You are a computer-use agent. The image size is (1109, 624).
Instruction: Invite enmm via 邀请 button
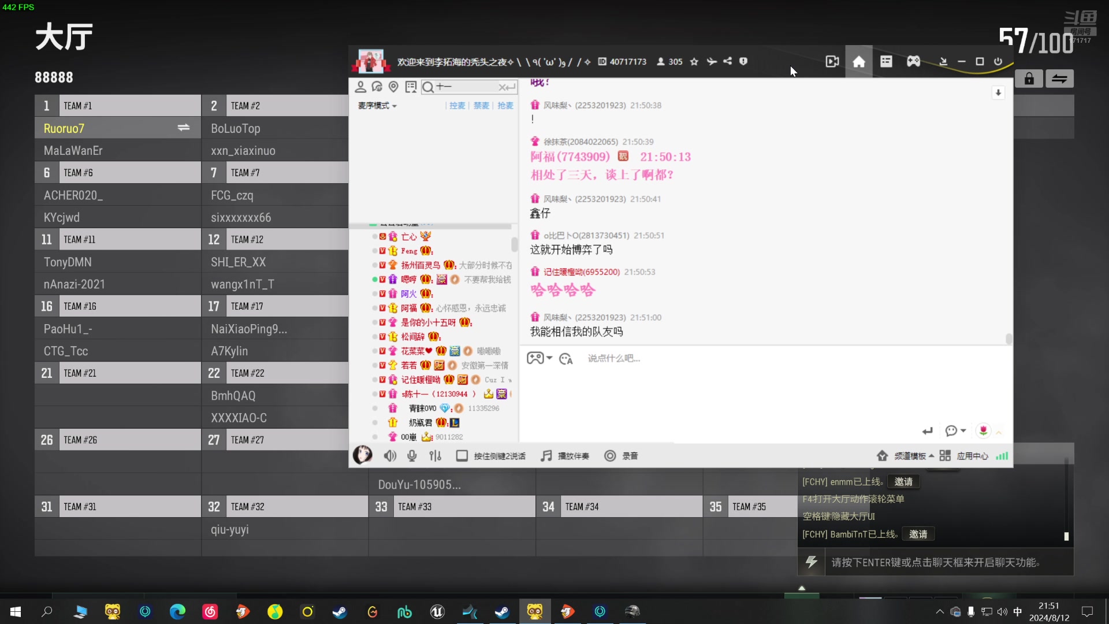903,481
